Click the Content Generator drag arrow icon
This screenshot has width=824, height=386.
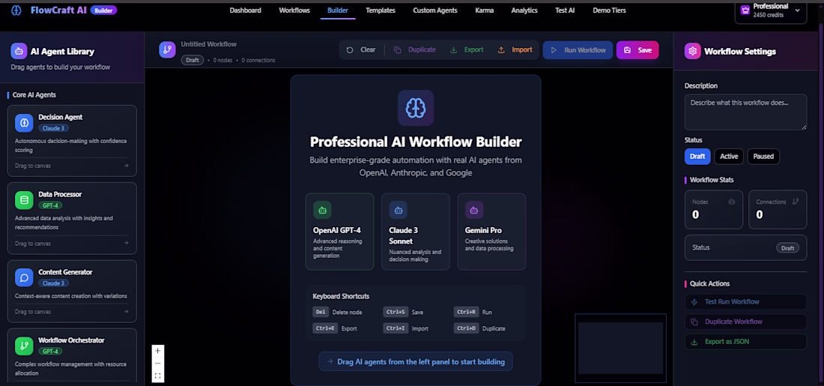pyautogui.click(x=126, y=311)
